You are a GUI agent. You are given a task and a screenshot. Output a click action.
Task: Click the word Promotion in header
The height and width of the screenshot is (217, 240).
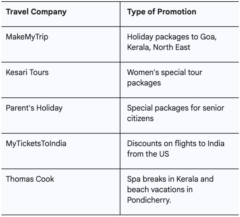tap(177, 12)
